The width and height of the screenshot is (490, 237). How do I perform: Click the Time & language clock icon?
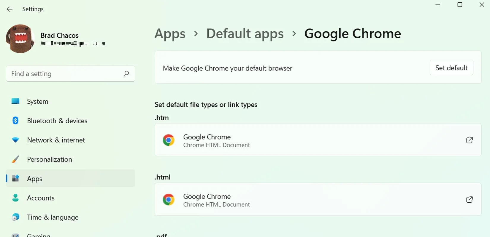[15, 217]
